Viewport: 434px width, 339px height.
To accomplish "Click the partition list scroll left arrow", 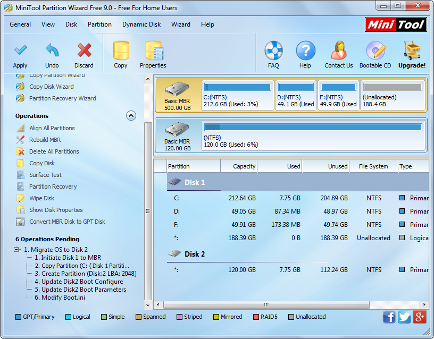I will pyautogui.click(x=158, y=304).
